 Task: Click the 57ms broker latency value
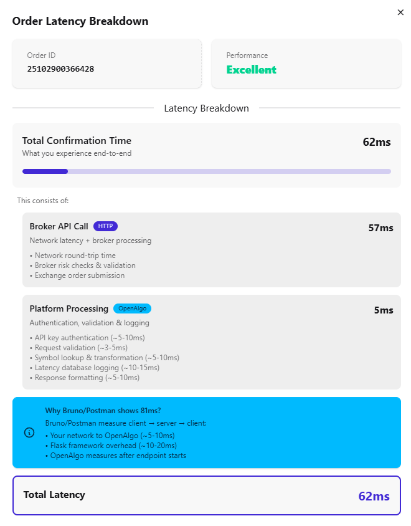(x=380, y=228)
